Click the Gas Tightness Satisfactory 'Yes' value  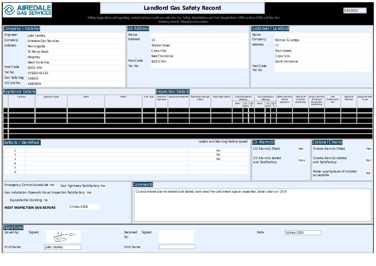point(103,186)
